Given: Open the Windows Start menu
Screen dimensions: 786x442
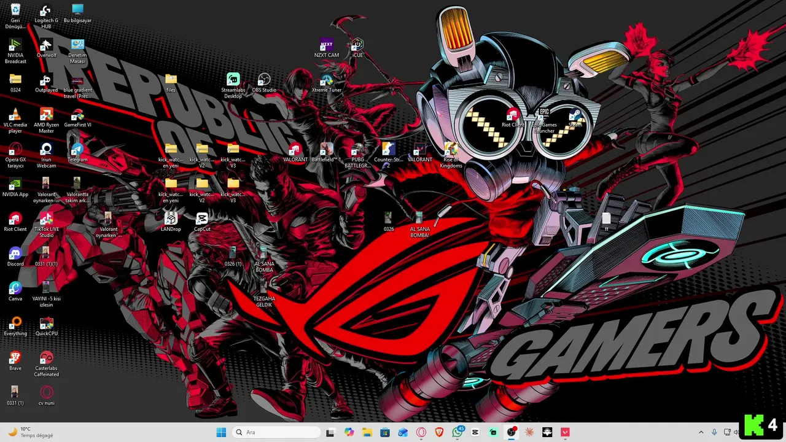Looking at the screenshot, I should (221, 432).
